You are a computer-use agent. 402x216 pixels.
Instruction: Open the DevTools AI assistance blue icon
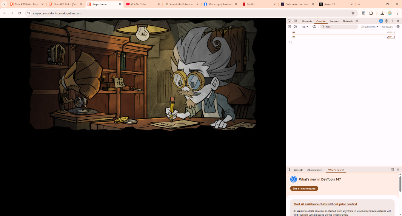381,21
